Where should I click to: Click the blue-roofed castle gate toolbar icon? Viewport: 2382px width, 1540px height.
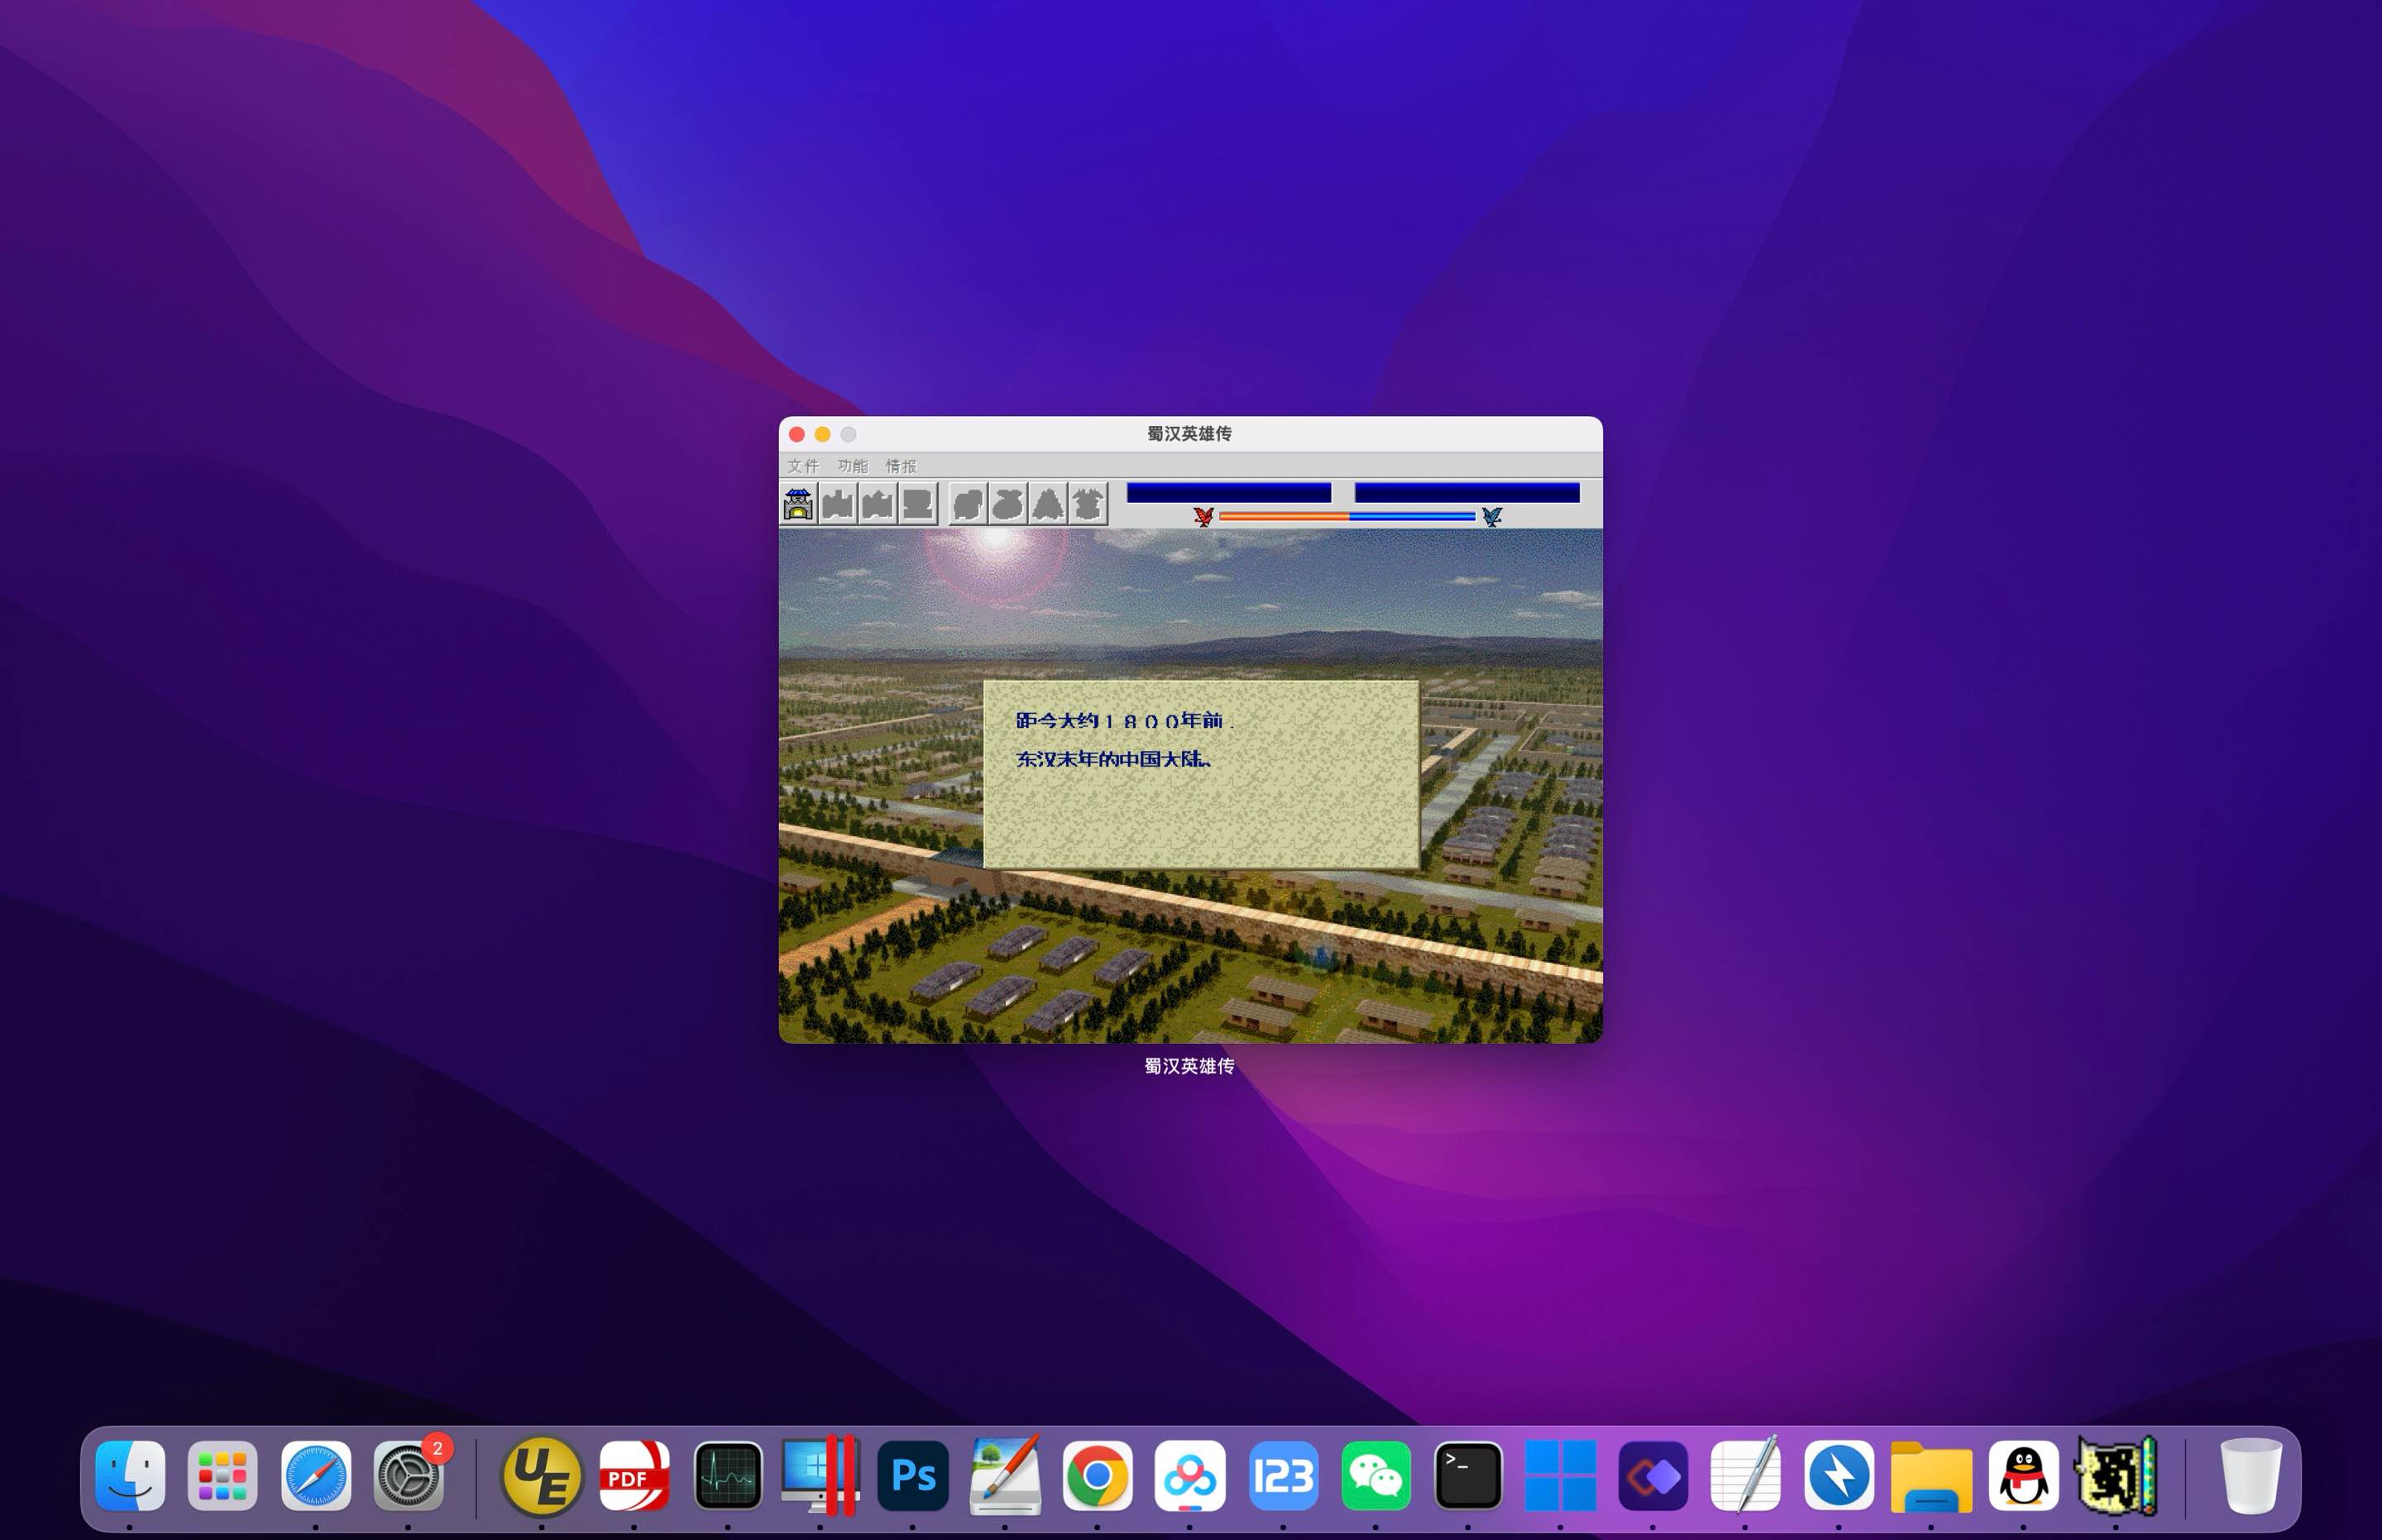click(798, 504)
